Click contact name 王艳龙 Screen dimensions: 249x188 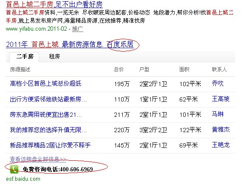click(221, 145)
